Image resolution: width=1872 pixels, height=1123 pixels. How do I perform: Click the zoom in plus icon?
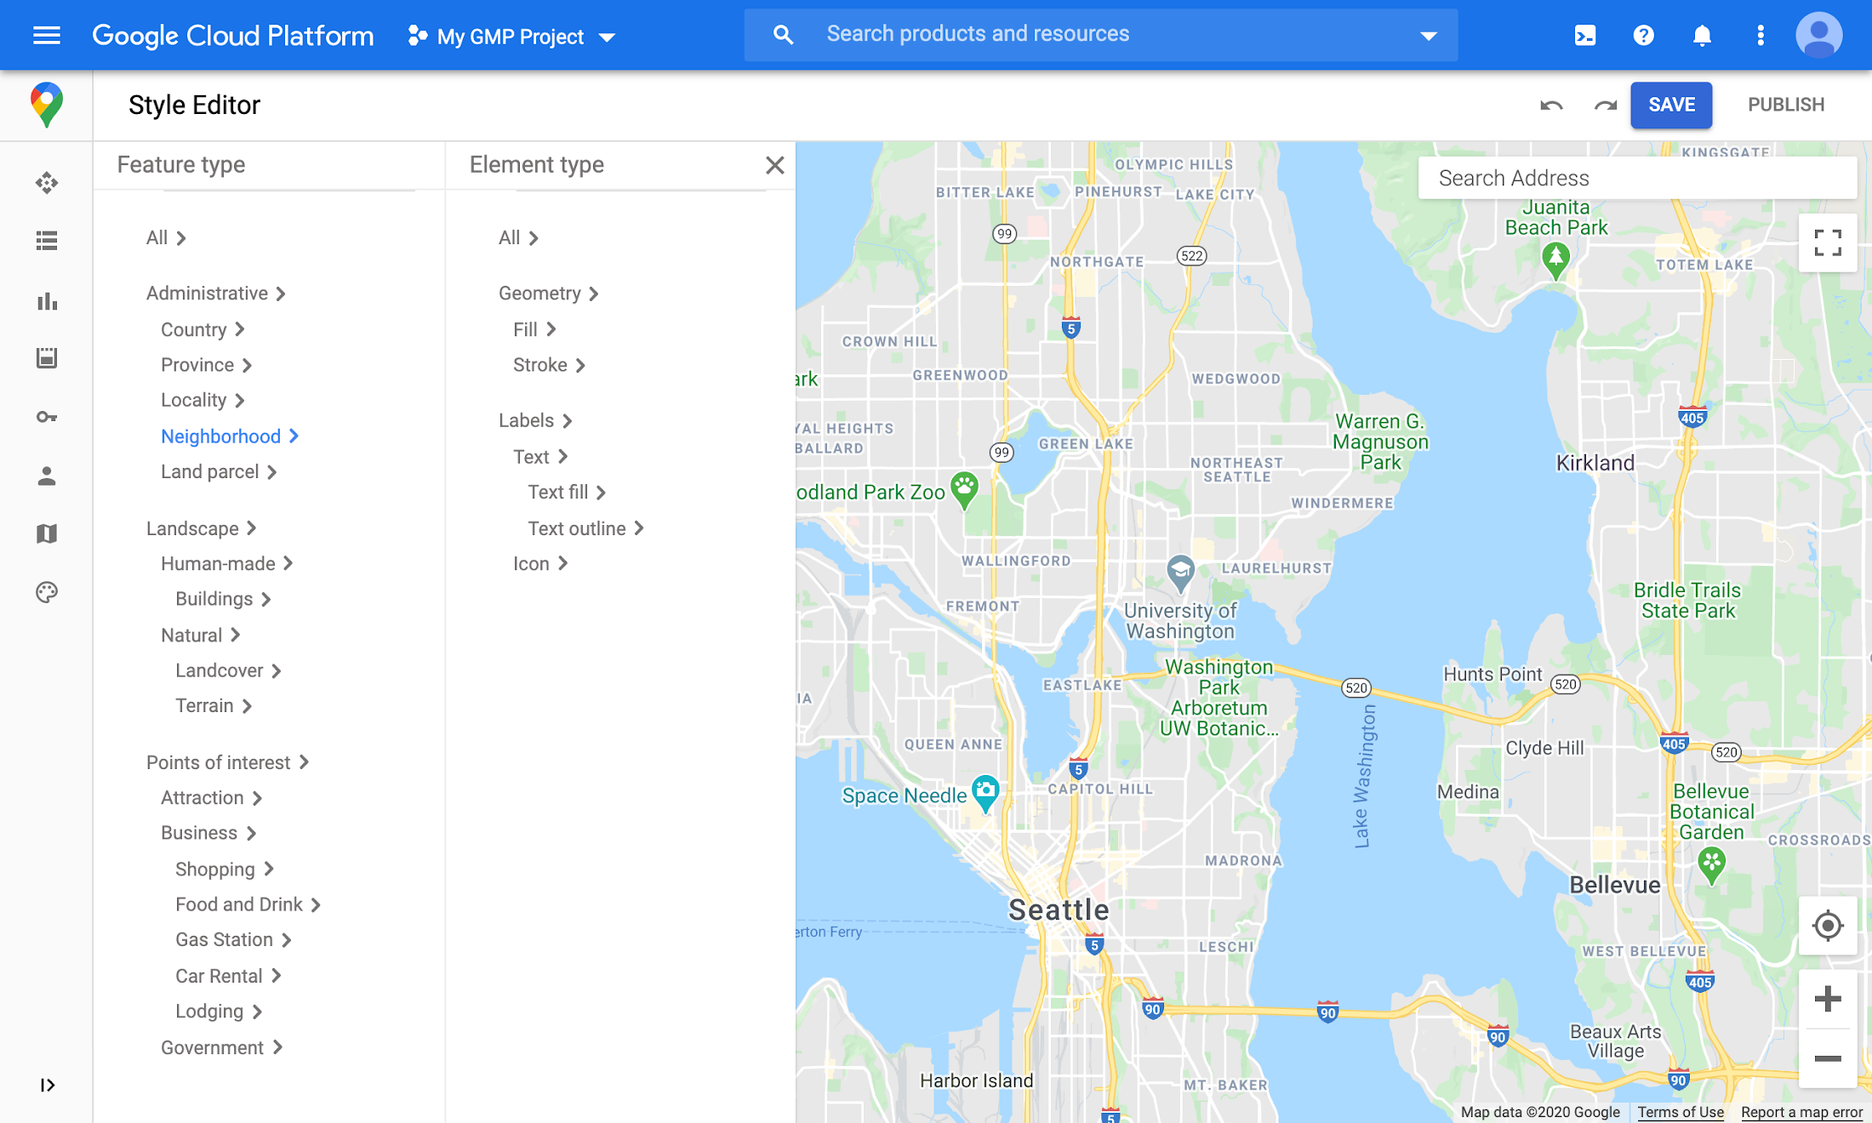[1827, 999]
